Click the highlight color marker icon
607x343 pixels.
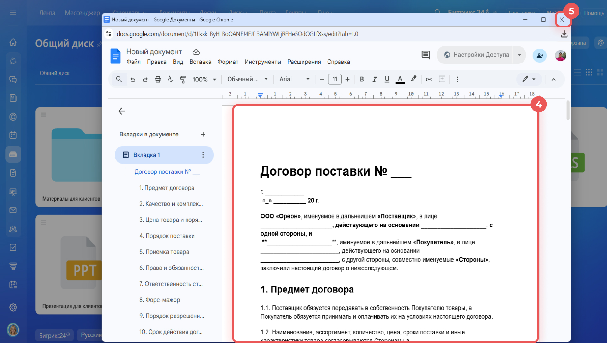[x=414, y=79]
